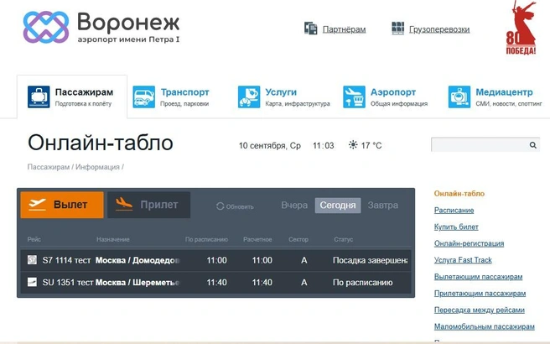This screenshot has height=344, width=550.
Task: Click the Пассажирам suitcase icon
Action: (39, 96)
